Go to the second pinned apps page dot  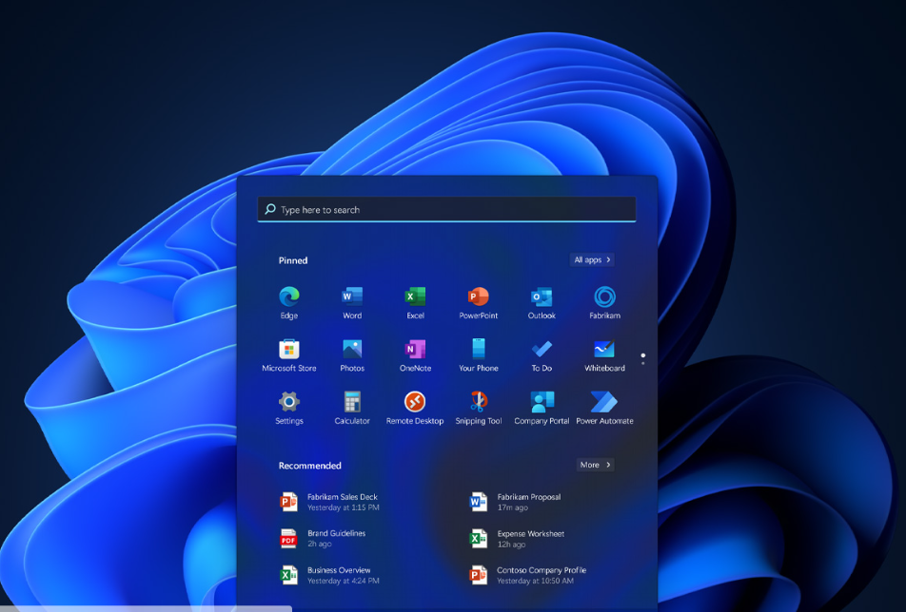click(643, 363)
